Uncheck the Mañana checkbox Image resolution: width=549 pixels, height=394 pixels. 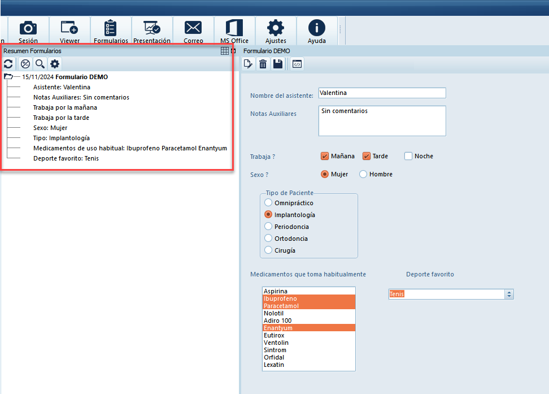click(x=325, y=156)
